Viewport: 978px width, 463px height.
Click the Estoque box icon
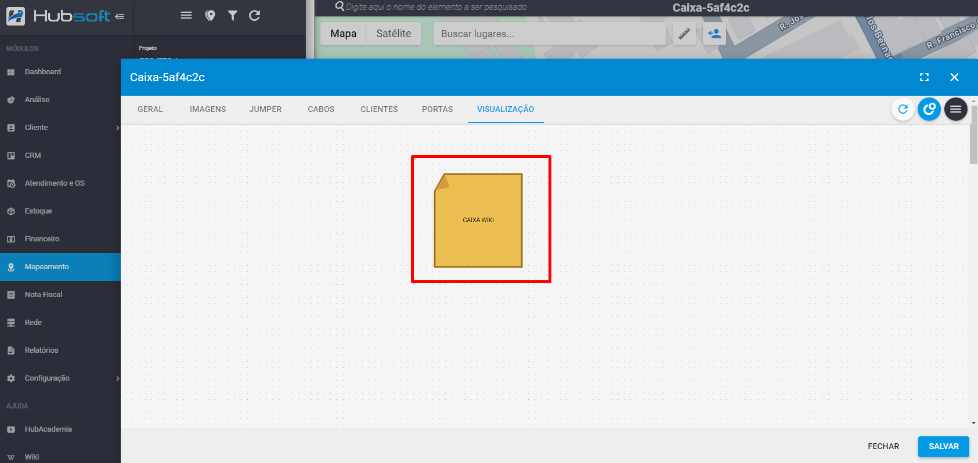(11, 211)
